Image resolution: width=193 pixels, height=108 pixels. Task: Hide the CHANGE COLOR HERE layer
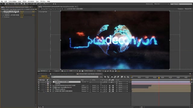(39, 82)
